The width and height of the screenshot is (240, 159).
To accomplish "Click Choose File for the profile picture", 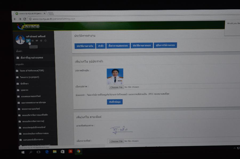I will pos(116,87).
